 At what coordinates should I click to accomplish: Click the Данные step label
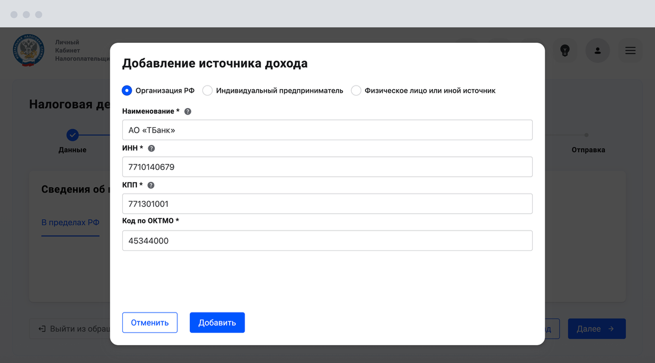(x=72, y=150)
